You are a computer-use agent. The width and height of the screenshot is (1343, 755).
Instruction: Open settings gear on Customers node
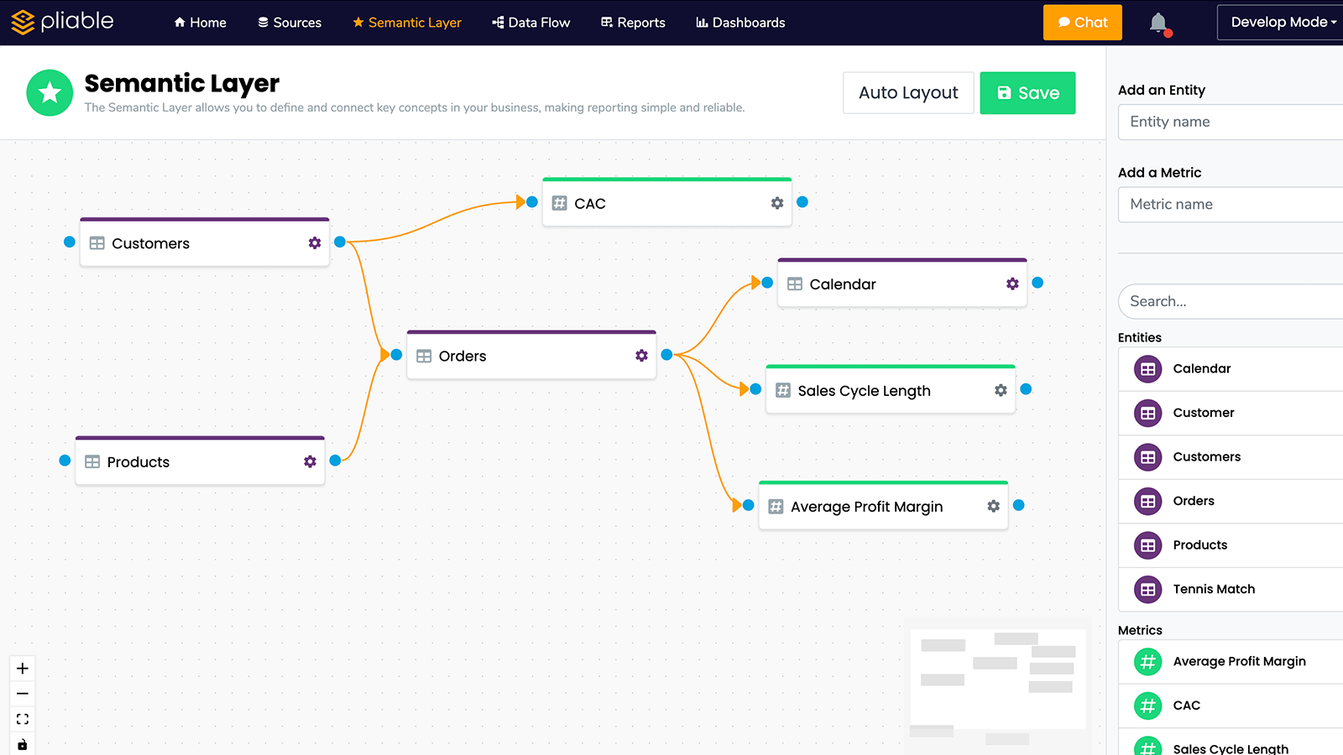tap(315, 243)
